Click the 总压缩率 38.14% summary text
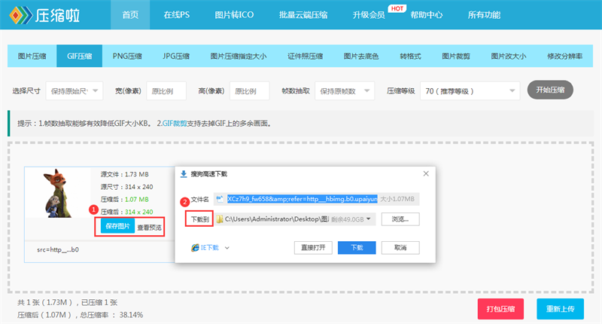 coord(111,315)
